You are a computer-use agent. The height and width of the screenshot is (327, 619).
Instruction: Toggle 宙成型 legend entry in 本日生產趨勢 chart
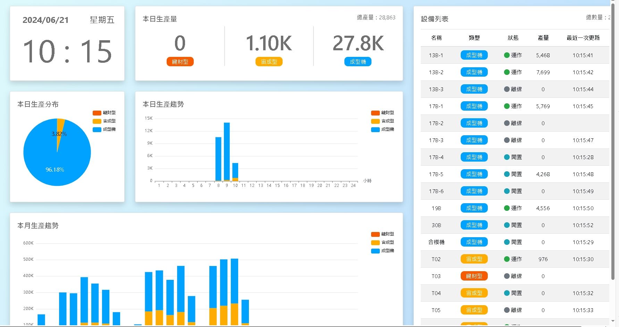point(383,121)
